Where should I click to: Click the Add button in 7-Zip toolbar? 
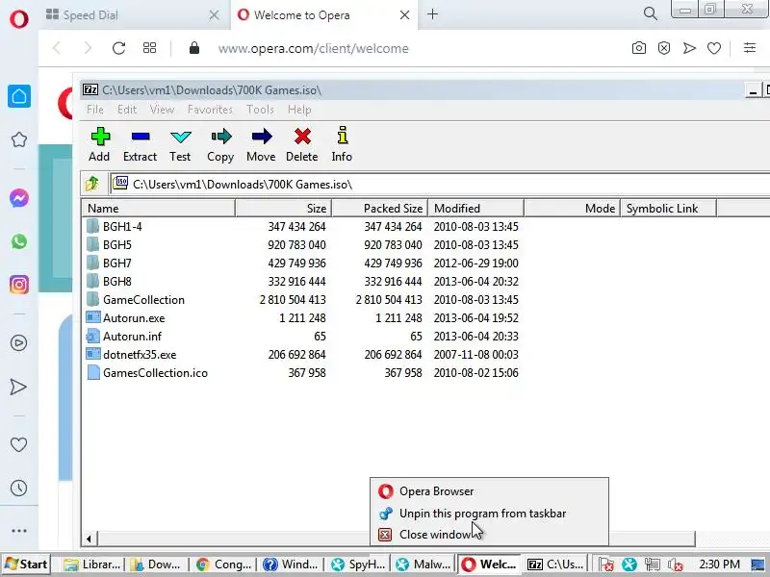(x=100, y=144)
